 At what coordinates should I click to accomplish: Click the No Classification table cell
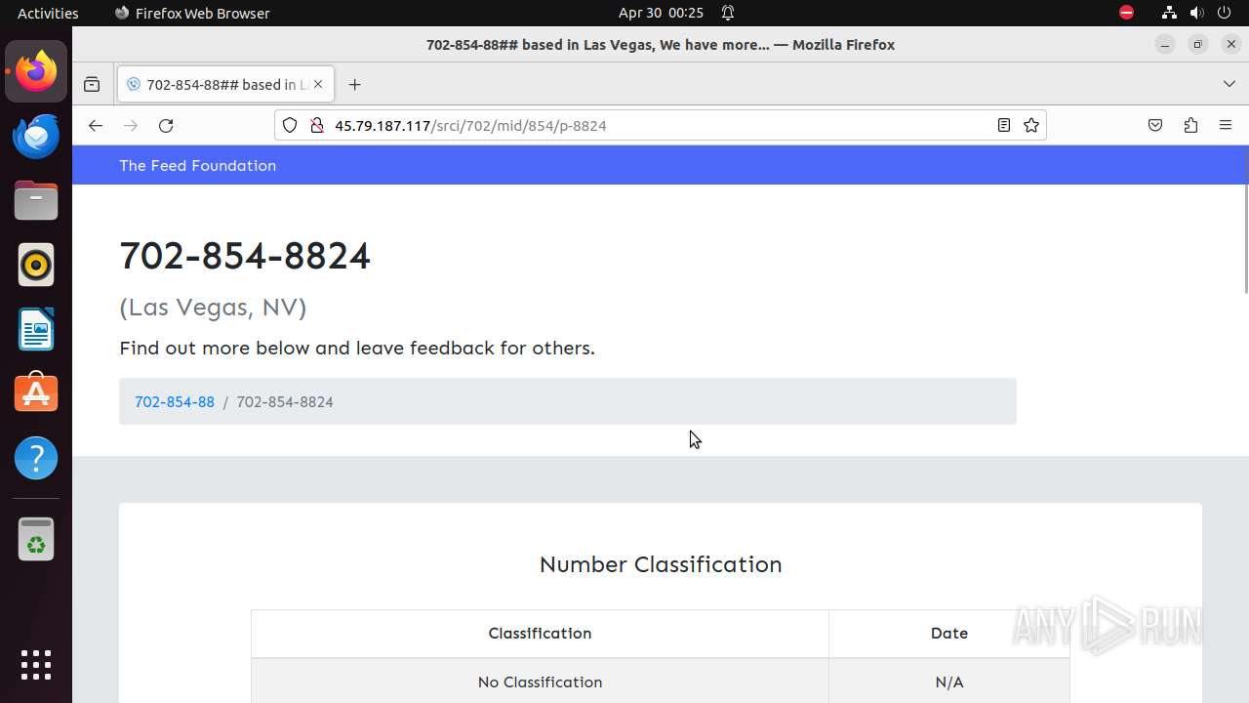coord(540,682)
